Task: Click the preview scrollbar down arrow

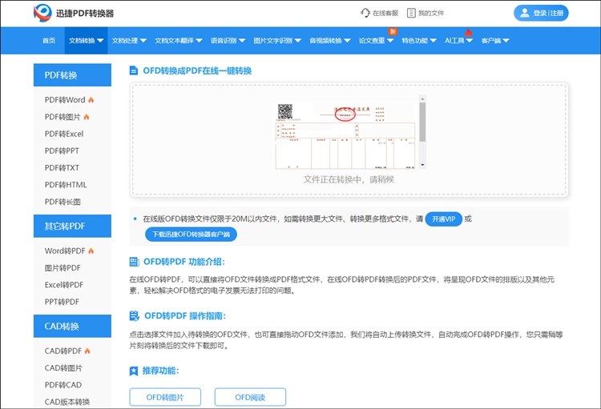Action: click(422, 165)
